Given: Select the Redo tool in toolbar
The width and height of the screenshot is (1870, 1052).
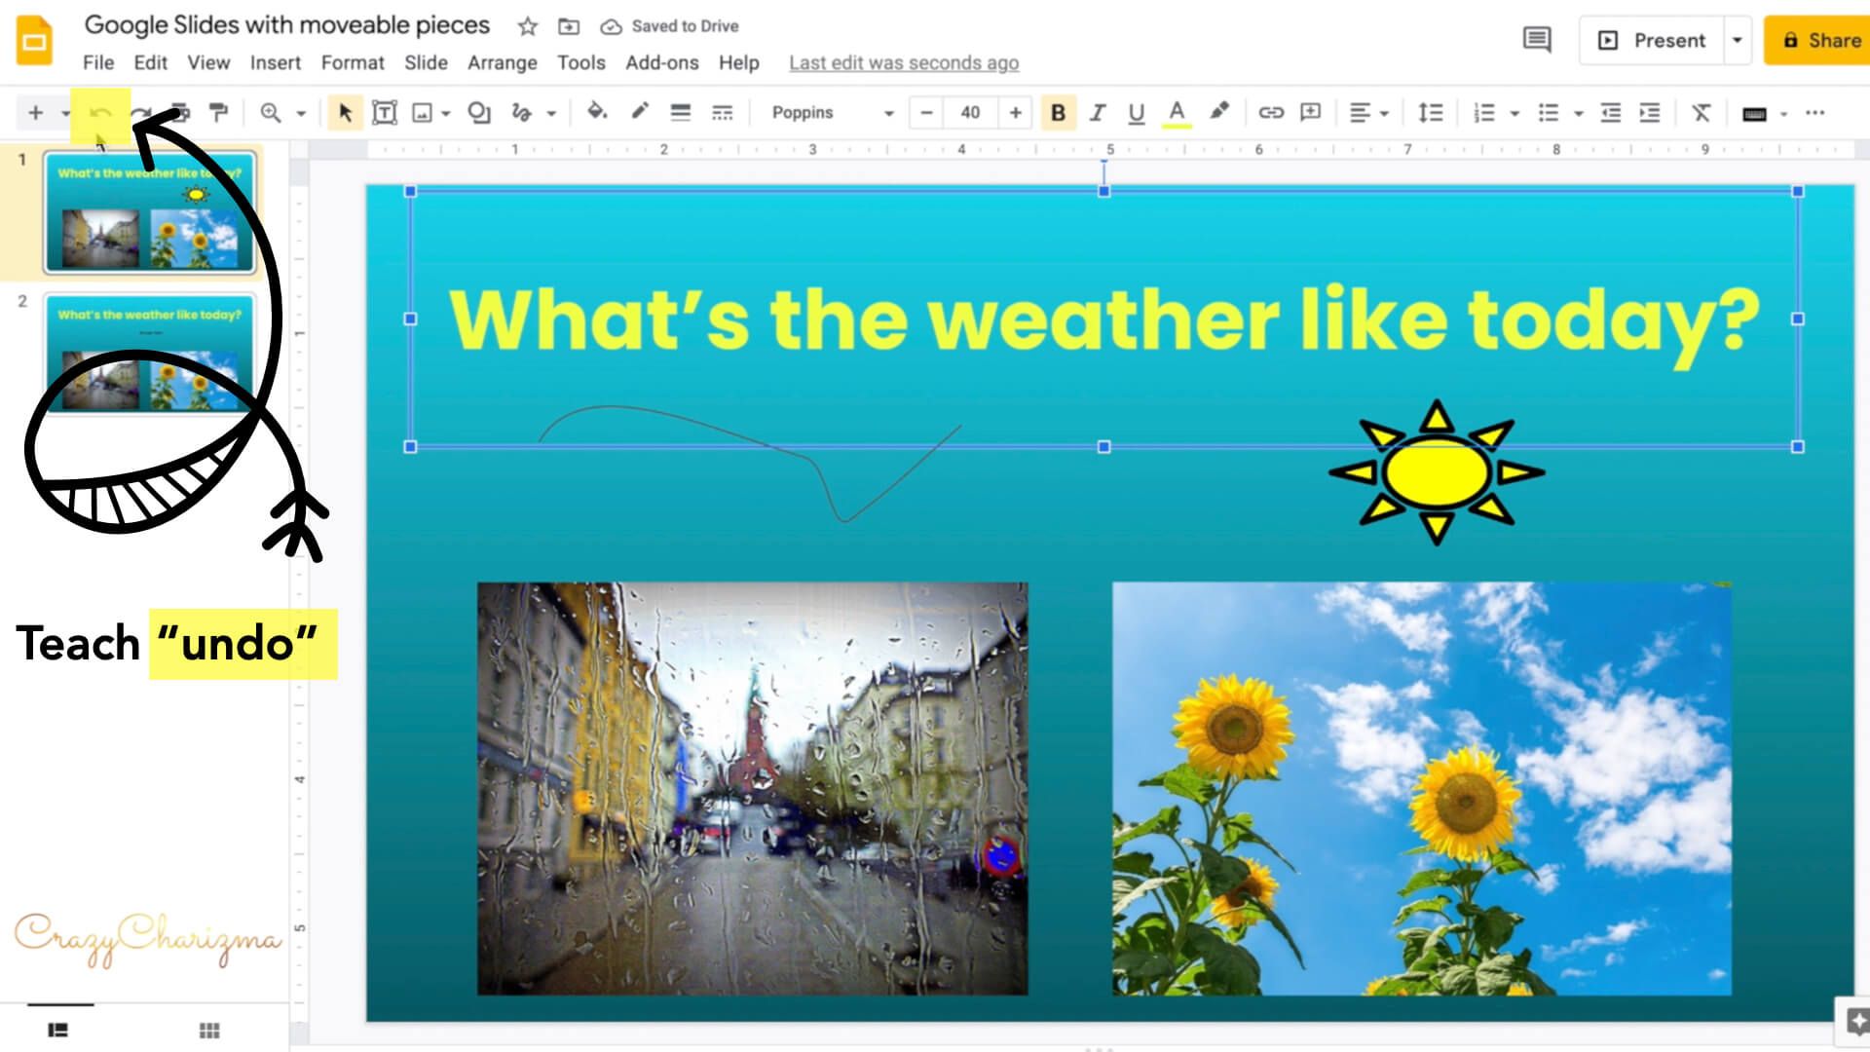Looking at the screenshot, I should click(140, 113).
